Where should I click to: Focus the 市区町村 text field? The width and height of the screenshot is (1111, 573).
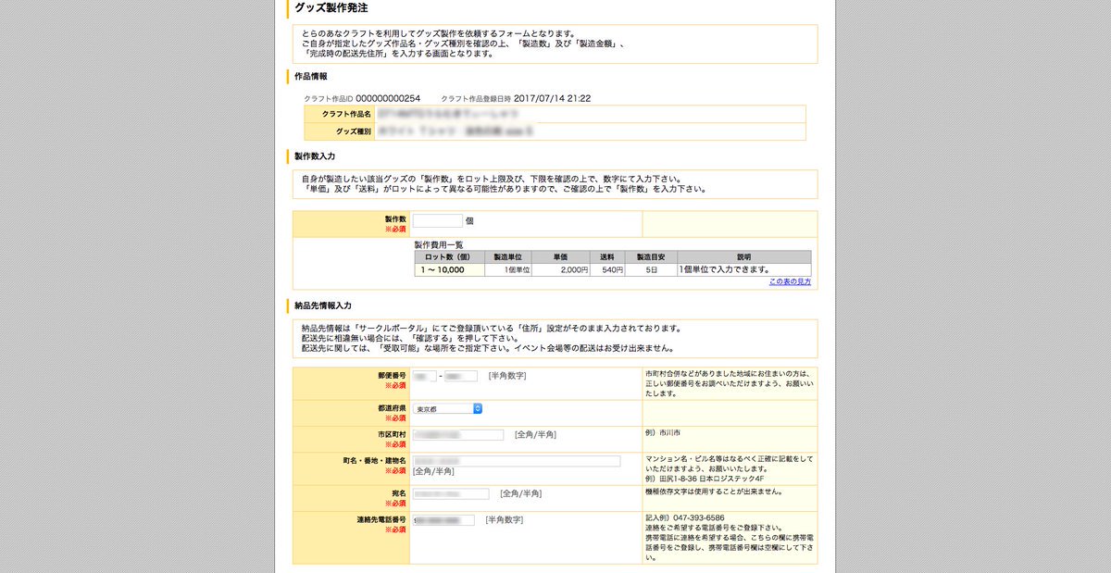pyautogui.click(x=458, y=434)
